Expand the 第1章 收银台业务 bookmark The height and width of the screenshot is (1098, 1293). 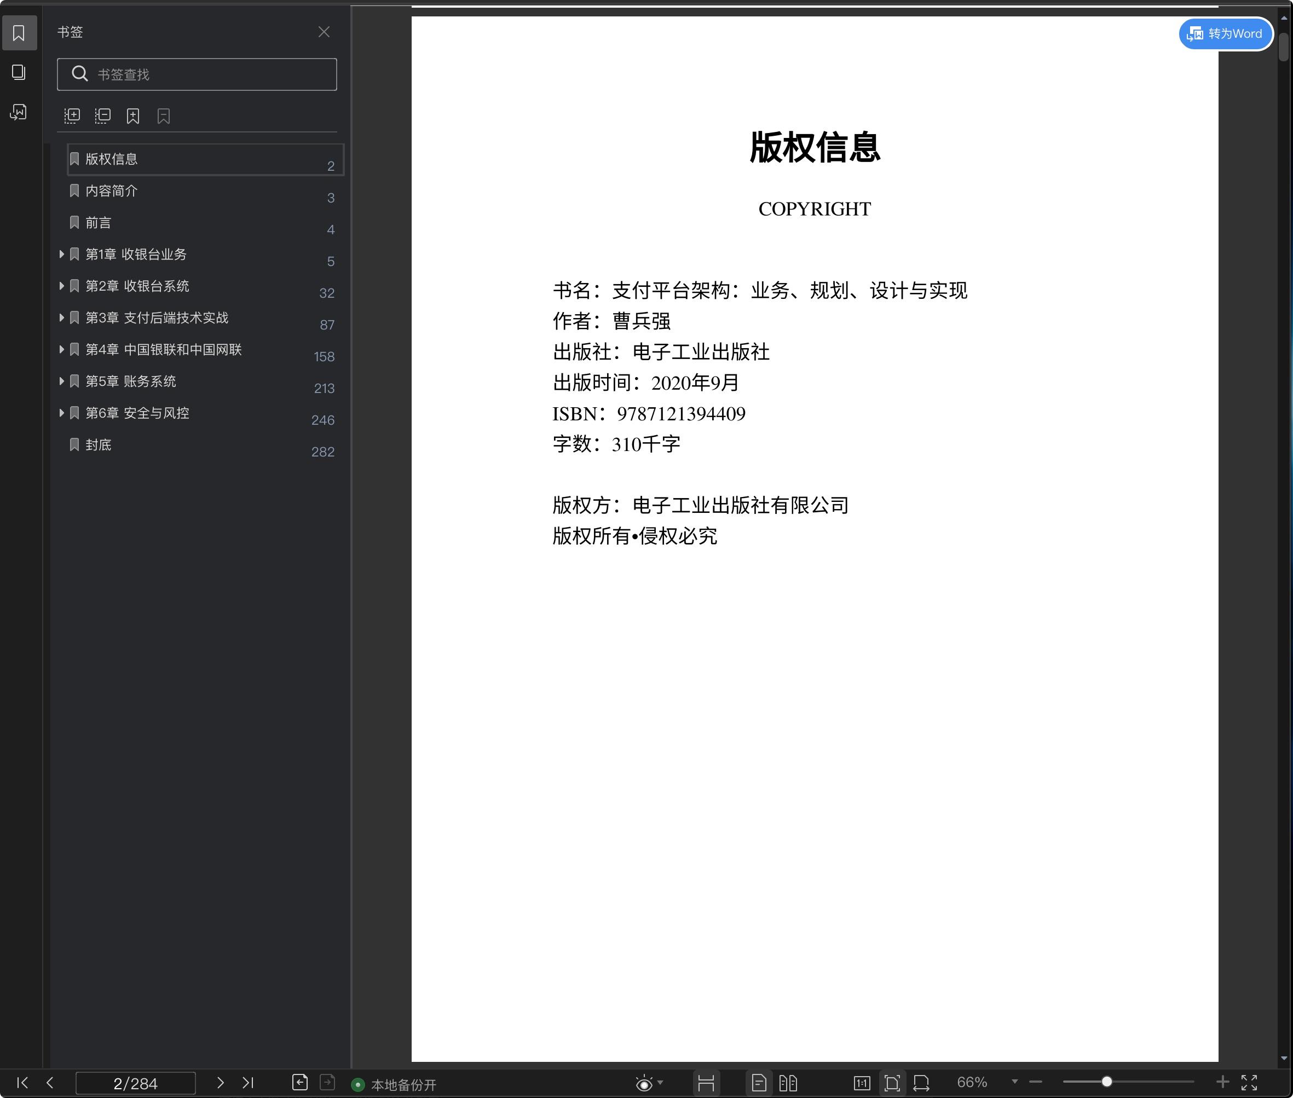[62, 254]
